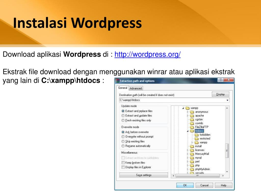This screenshot has height=196, width=261.
Task: Expand the xampp subfolder under htdocs
Action: [x=192, y=142]
